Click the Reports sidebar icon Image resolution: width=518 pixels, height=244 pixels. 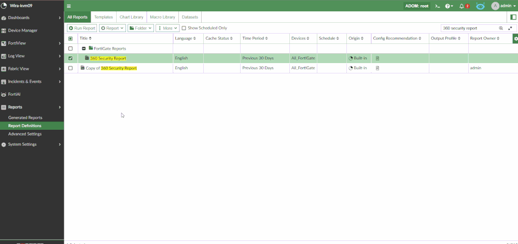4,108
